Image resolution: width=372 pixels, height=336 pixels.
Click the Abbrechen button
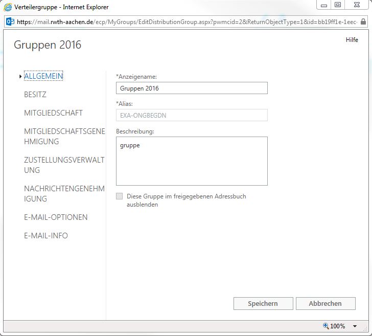click(x=325, y=303)
